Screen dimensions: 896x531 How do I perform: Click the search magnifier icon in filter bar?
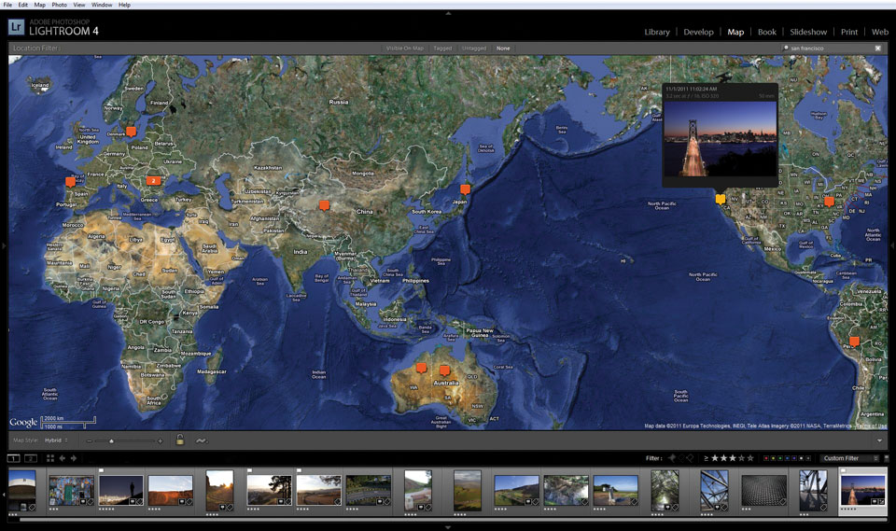786,48
